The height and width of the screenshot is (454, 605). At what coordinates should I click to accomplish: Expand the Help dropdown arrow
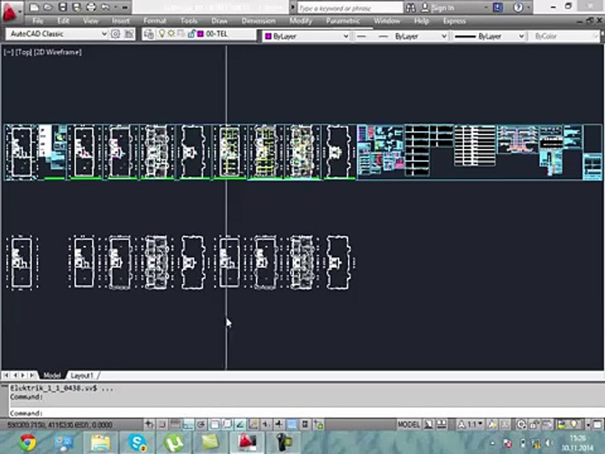click(528, 8)
